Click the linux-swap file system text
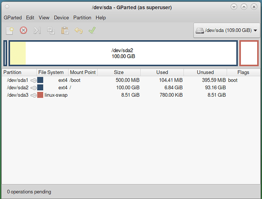Viewport: 262px width, 199px height. (x=56, y=95)
